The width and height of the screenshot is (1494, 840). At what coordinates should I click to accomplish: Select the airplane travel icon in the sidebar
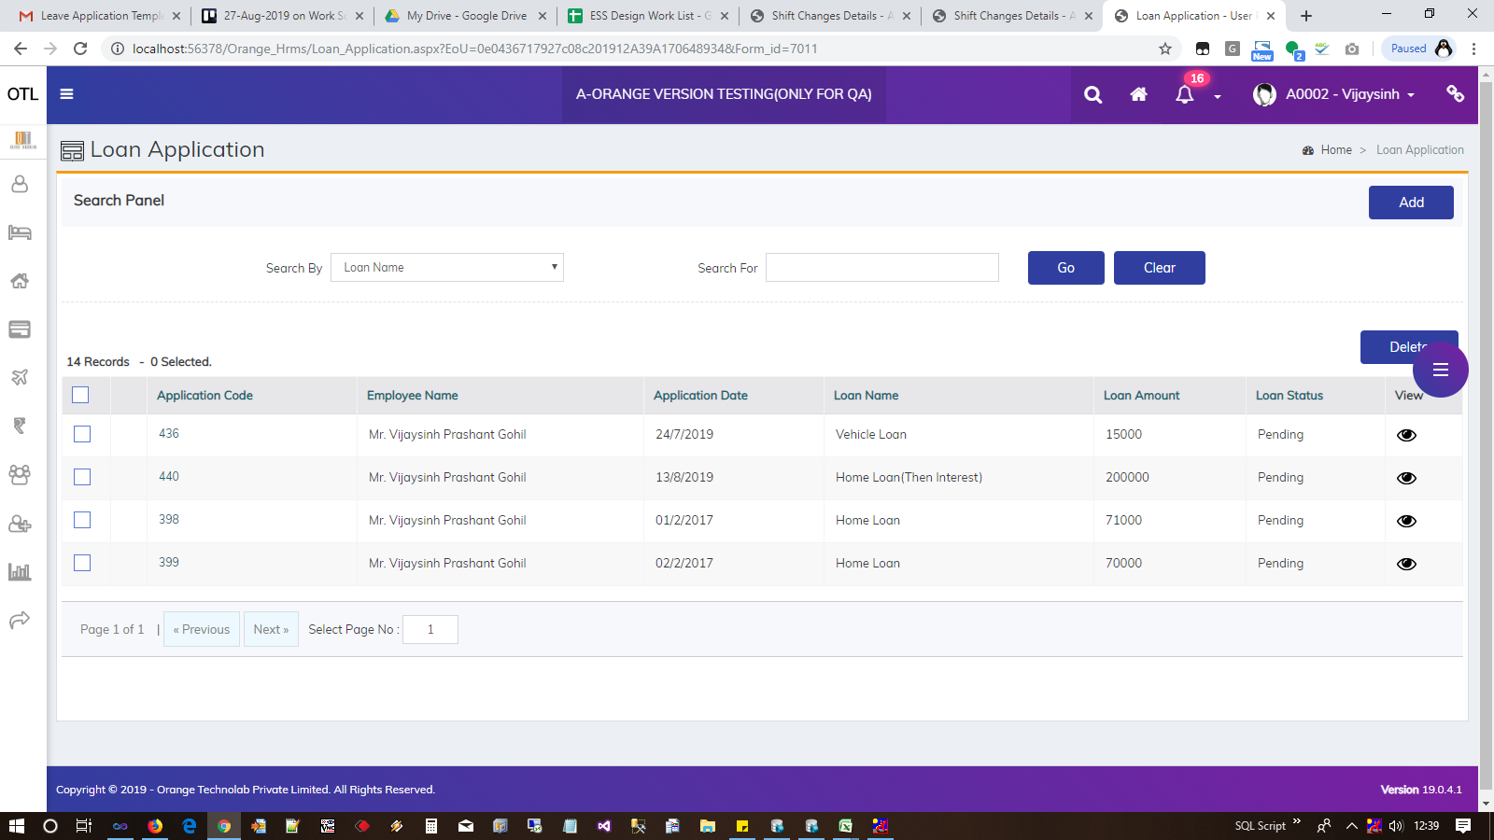point(20,377)
